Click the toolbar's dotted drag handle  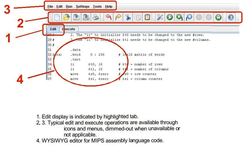50,17
